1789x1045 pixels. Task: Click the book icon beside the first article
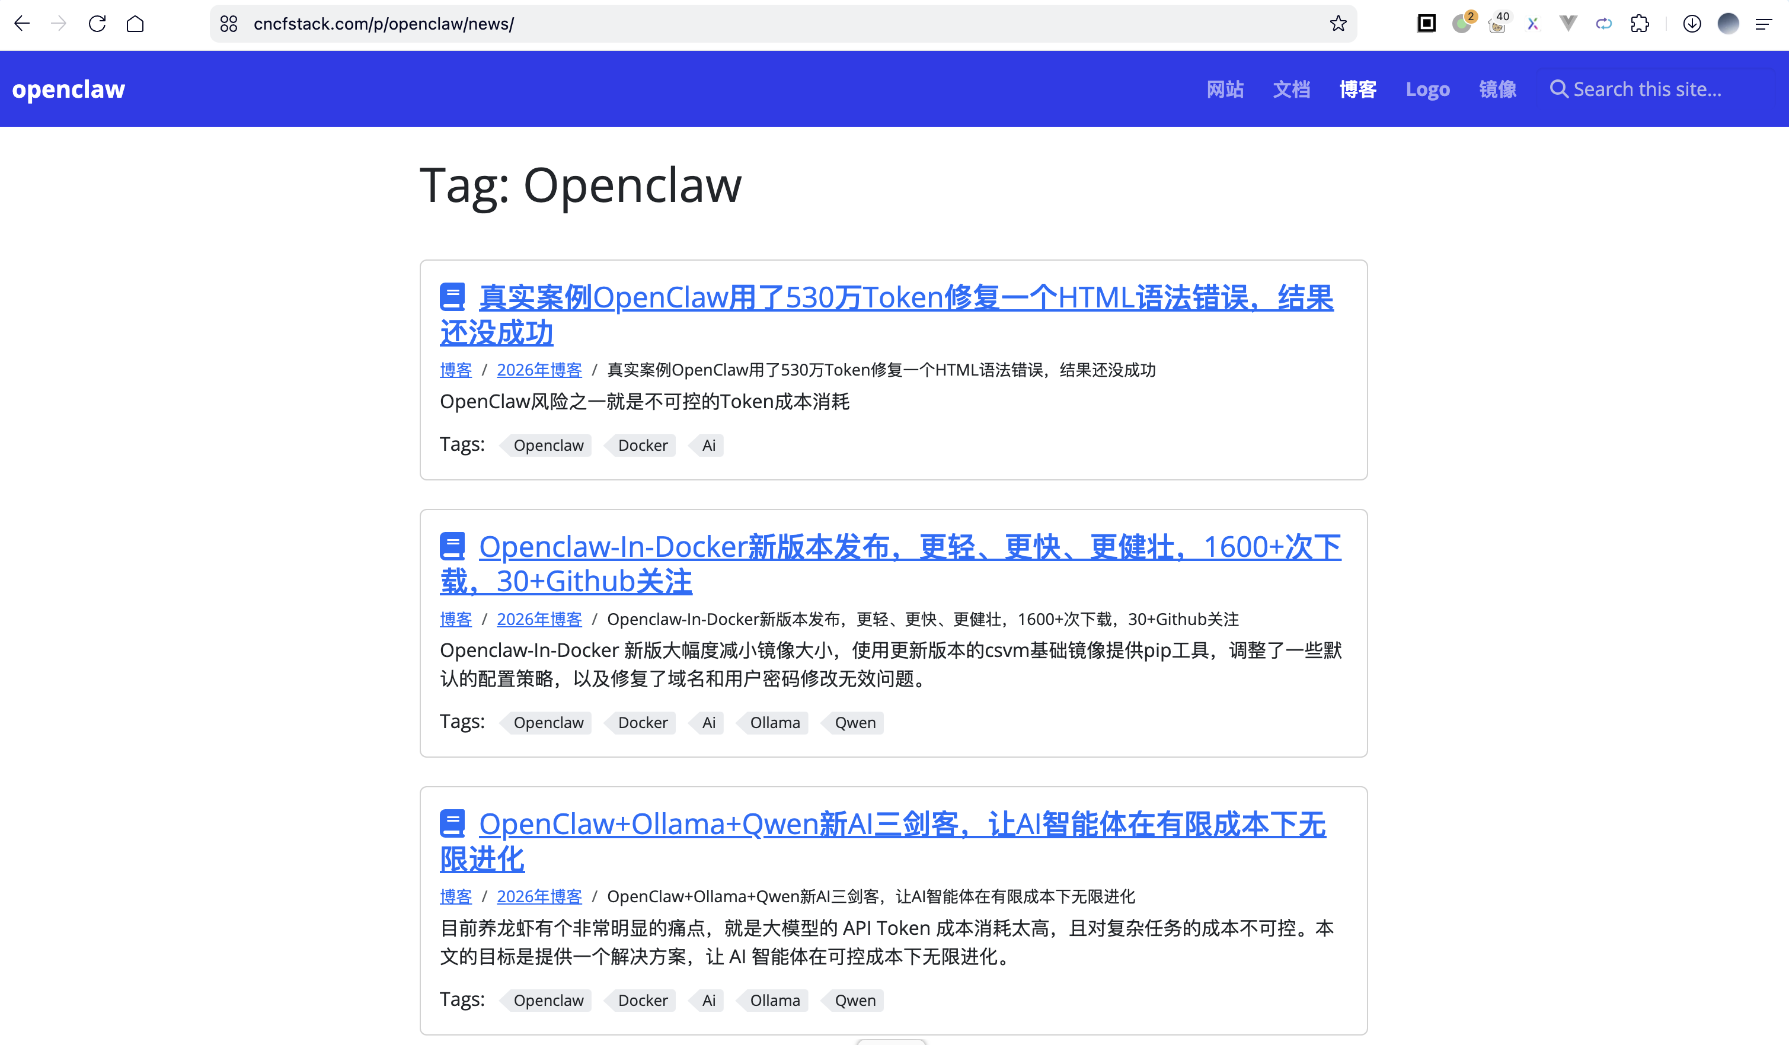pos(452,297)
